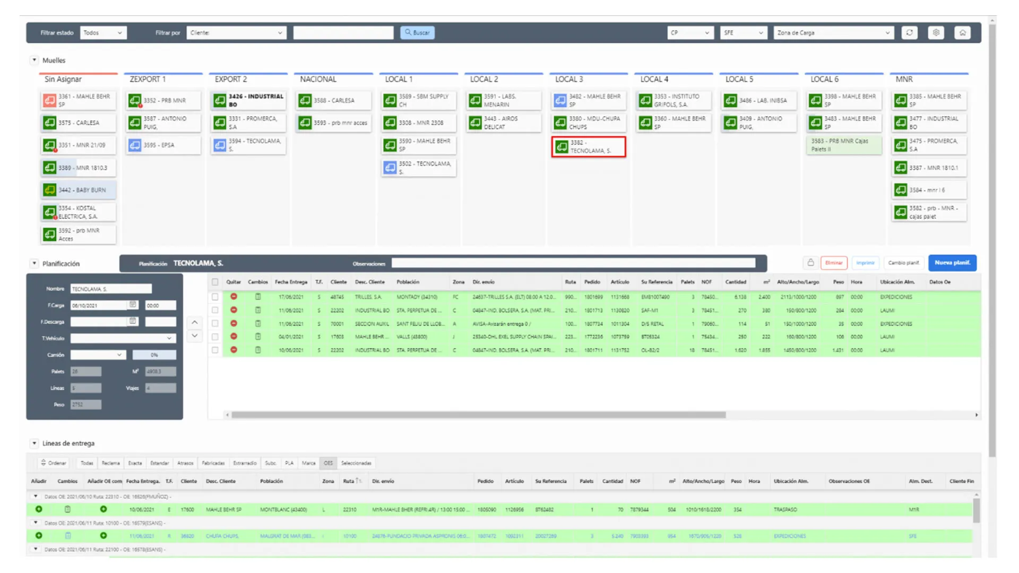
Task: Click the home icon at top right
Action: tap(963, 32)
